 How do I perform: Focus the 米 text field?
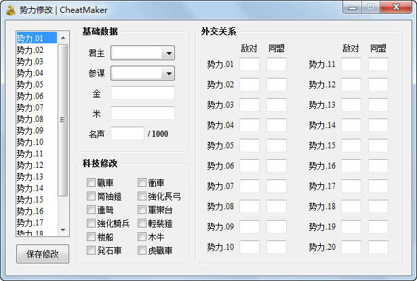pyautogui.click(x=142, y=113)
